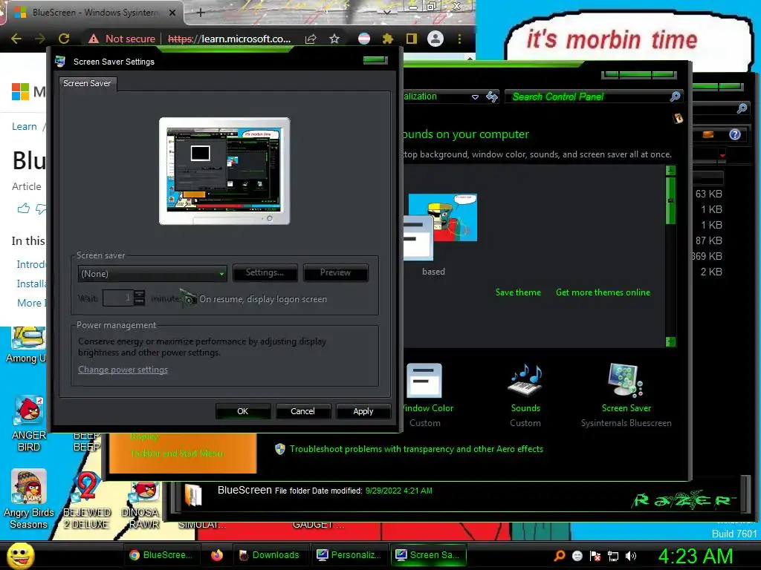
Task: Click the Settings... button
Action: (x=265, y=272)
